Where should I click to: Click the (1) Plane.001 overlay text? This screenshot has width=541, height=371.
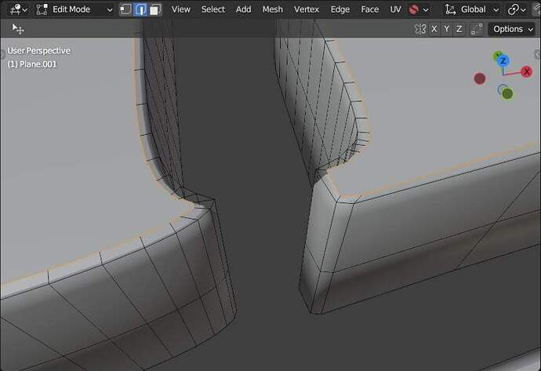(31, 64)
